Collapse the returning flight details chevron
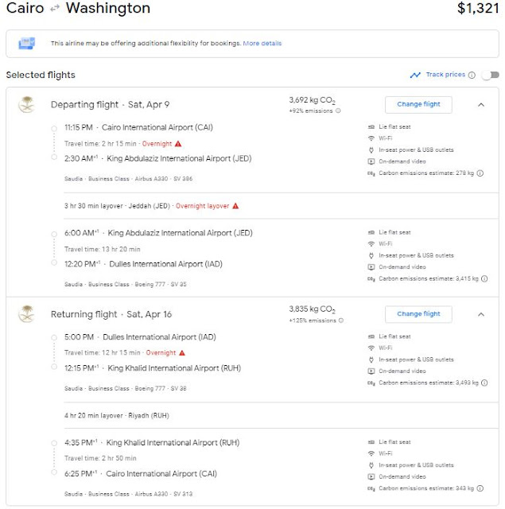This screenshot has height=509, width=505. (481, 314)
